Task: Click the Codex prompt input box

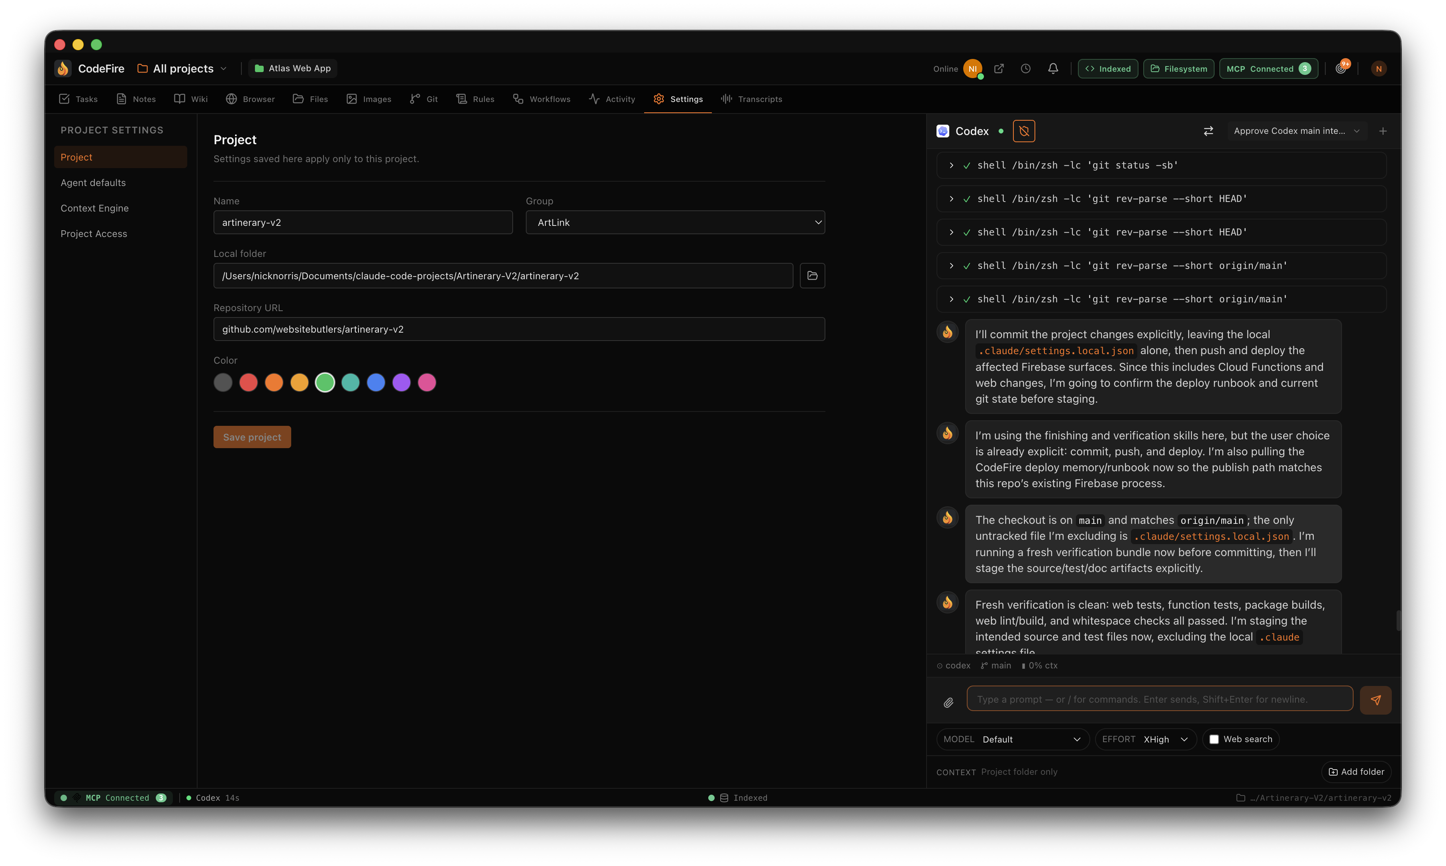Action: point(1160,699)
